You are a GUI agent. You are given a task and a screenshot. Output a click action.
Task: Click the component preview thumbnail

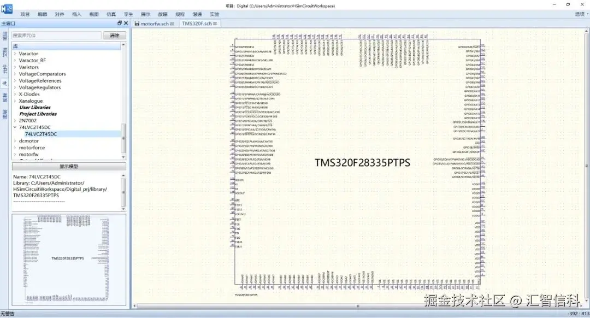[69, 260]
